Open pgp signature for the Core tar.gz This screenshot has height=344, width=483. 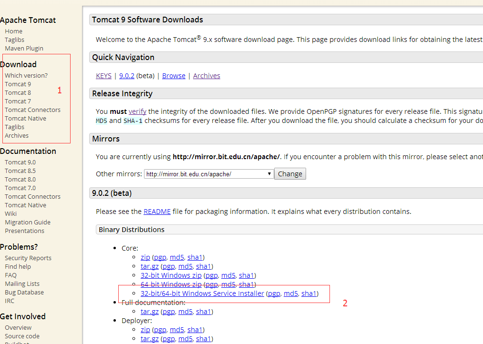(168, 266)
